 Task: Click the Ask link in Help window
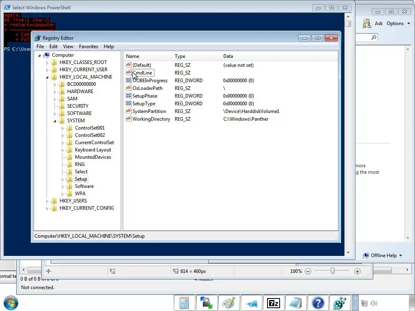(379, 23)
